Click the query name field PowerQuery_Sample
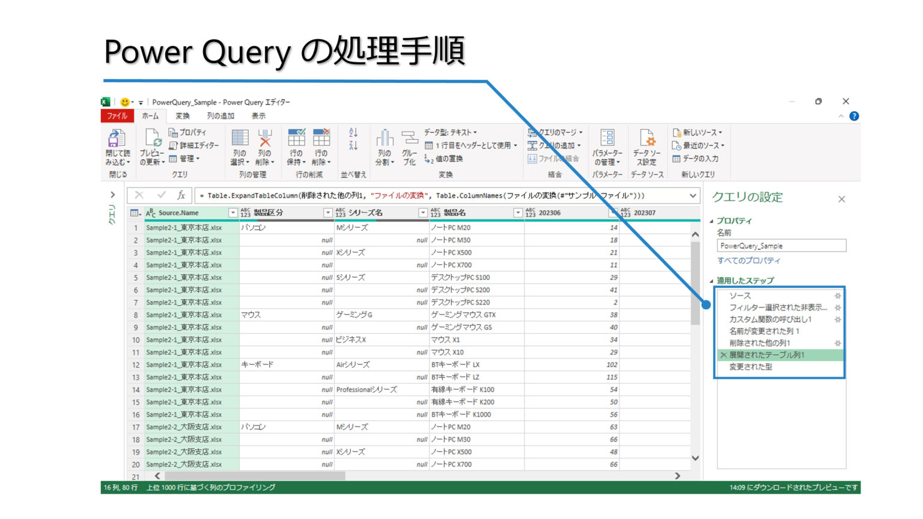The height and width of the screenshot is (519, 923). click(781, 245)
